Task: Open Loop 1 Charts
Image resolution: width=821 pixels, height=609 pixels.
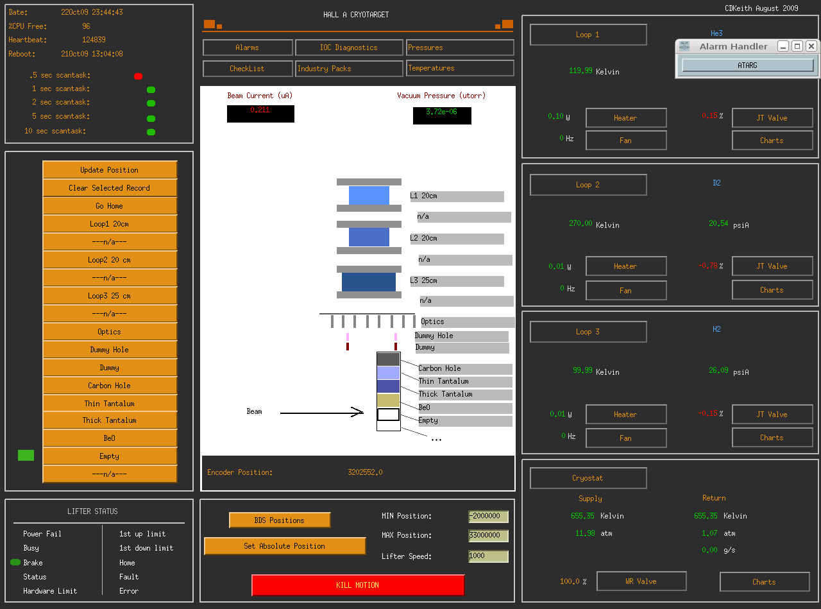Action: [772, 141]
